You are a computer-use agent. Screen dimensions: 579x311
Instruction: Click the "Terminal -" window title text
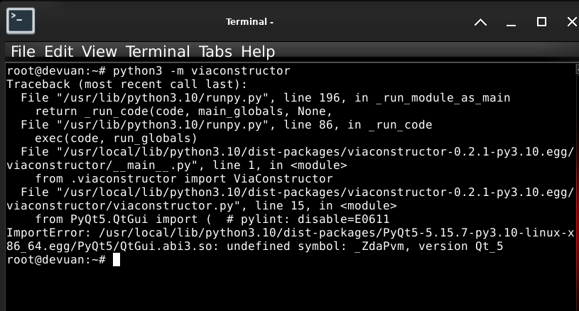[249, 22]
